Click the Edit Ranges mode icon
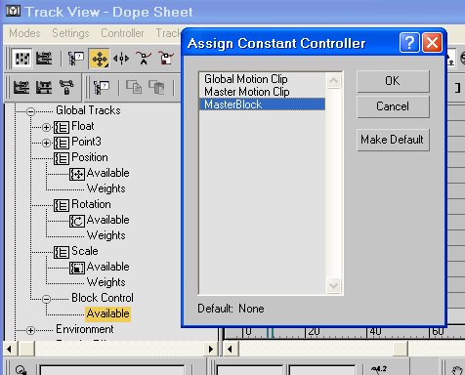The image size is (465, 375). [44, 59]
